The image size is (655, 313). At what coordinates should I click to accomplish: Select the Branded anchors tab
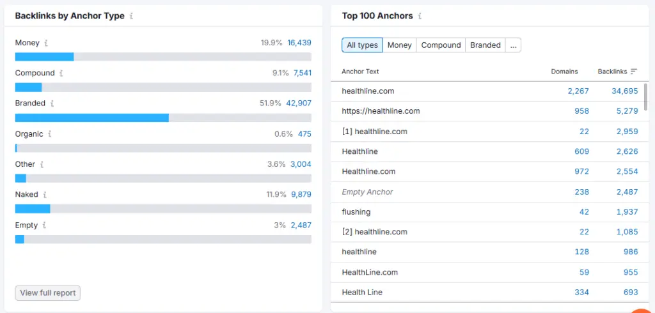pyautogui.click(x=485, y=45)
